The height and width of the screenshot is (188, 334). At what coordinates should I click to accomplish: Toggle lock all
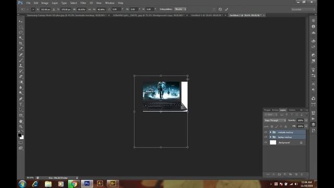coord(286,126)
